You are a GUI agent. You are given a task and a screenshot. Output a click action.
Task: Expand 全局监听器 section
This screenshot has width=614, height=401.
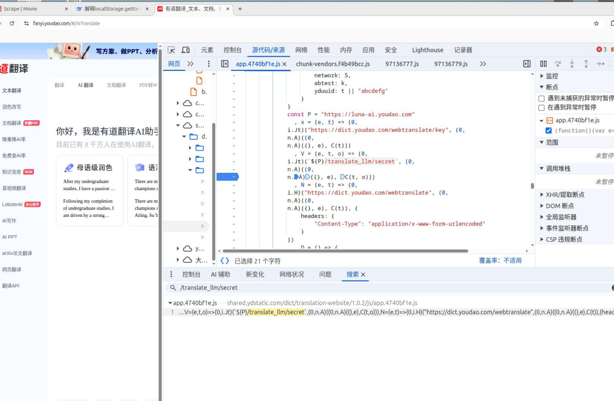(542, 217)
